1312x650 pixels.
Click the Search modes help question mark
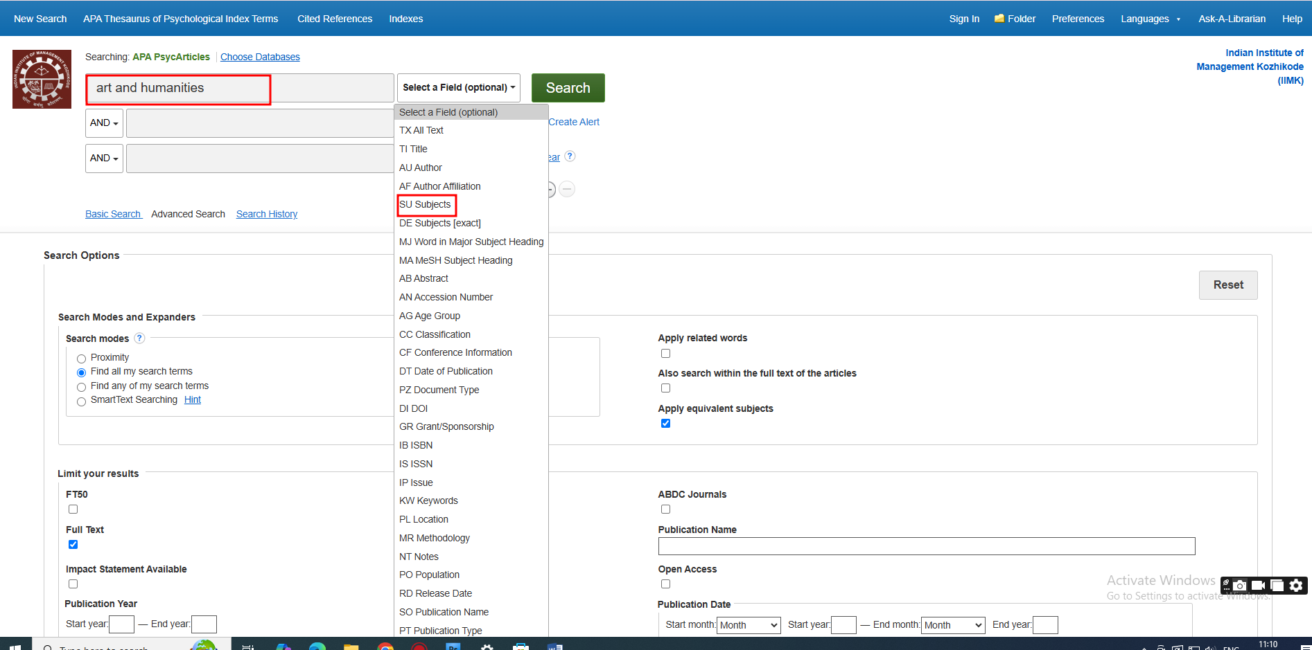(x=139, y=338)
